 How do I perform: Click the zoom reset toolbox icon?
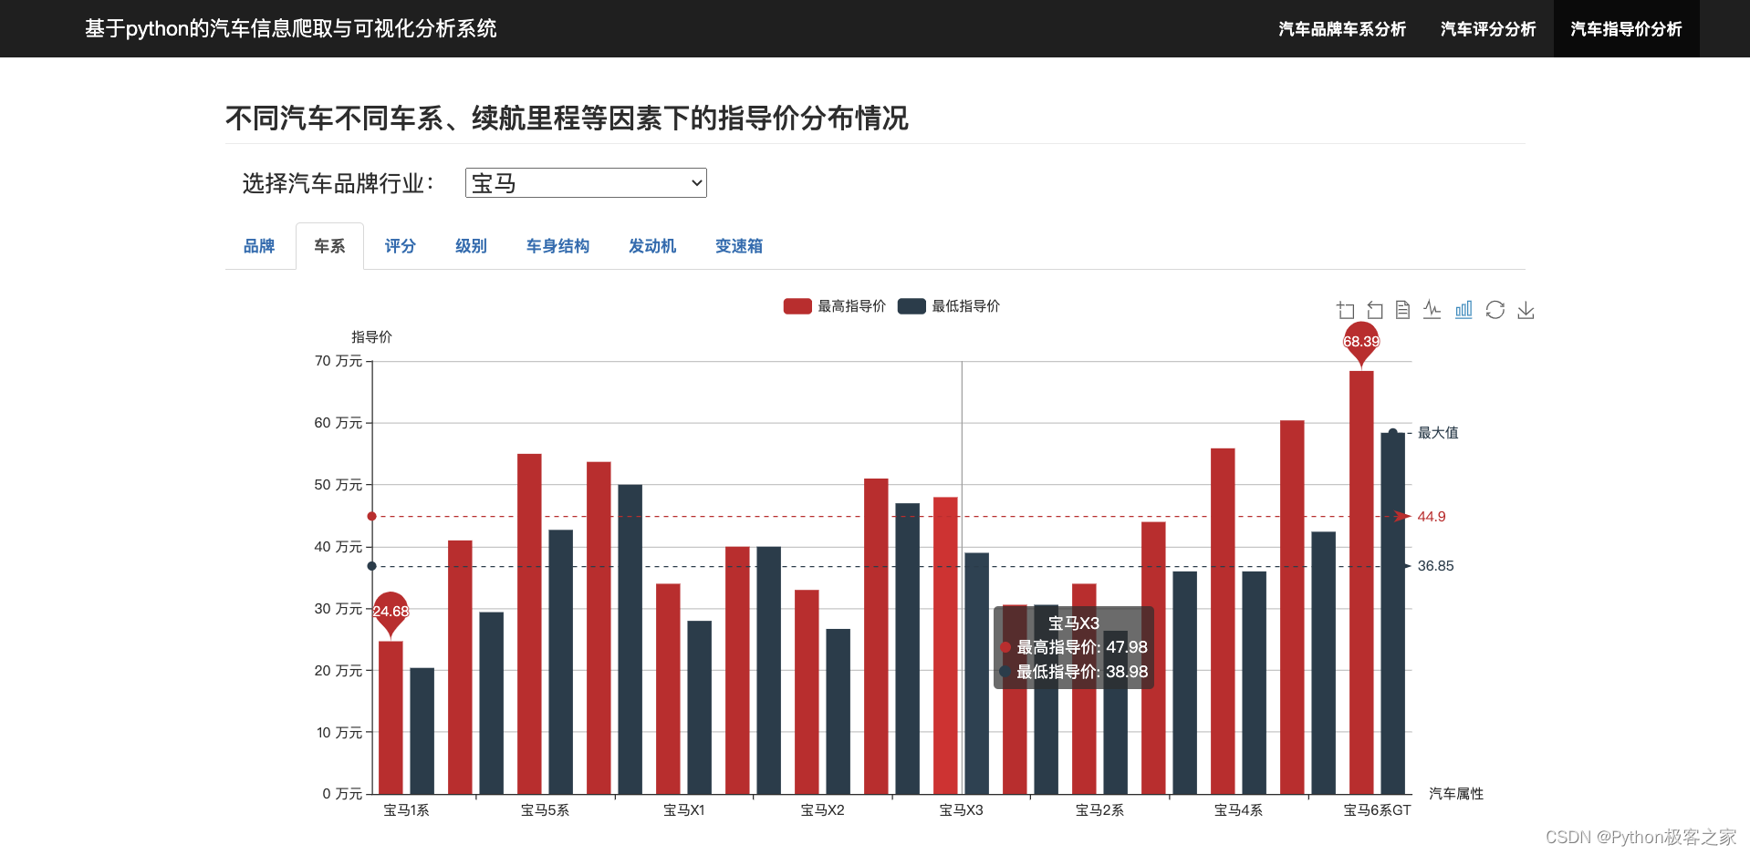(x=1375, y=310)
